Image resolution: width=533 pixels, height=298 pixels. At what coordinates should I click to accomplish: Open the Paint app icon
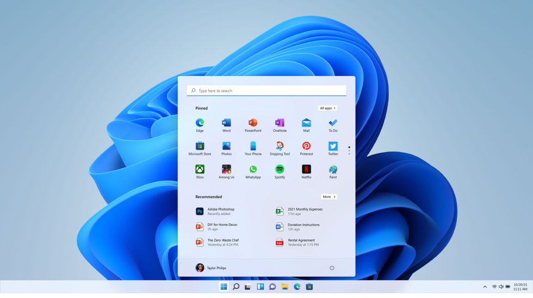click(x=333, y=170)
